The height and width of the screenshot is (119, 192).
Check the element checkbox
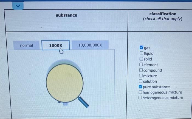pos(141,64)
